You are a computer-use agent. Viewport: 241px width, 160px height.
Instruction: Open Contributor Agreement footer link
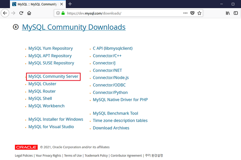pyautogui.click(x=126, y=156)
